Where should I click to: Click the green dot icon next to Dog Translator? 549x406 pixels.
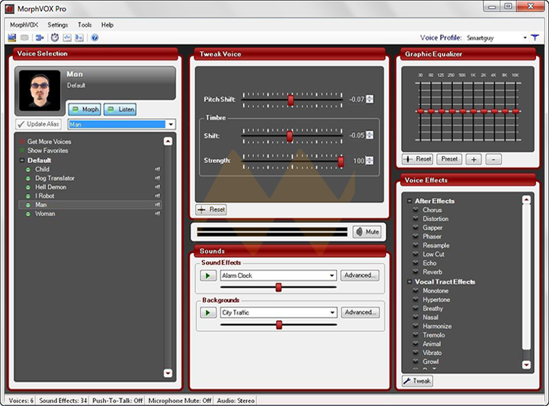point(28,178)
